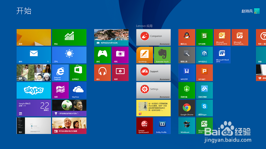
Task: Open the 配置工具 wrench tile
Action: point(186,55)
